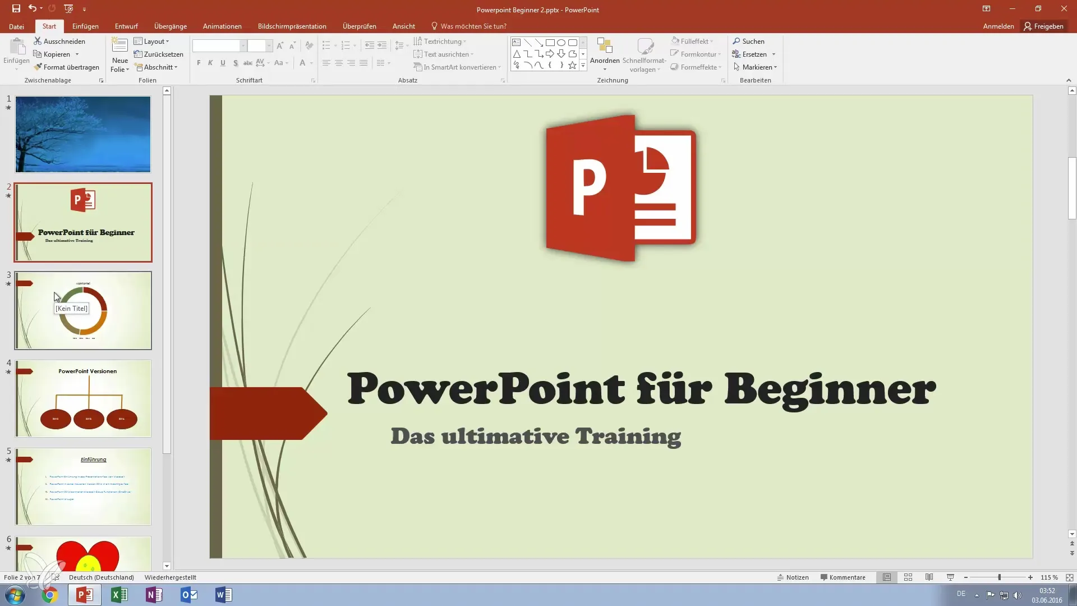Open Layout dropdown
The width and height of the screenshot is (1077, 606).
(x=151, y=42)
